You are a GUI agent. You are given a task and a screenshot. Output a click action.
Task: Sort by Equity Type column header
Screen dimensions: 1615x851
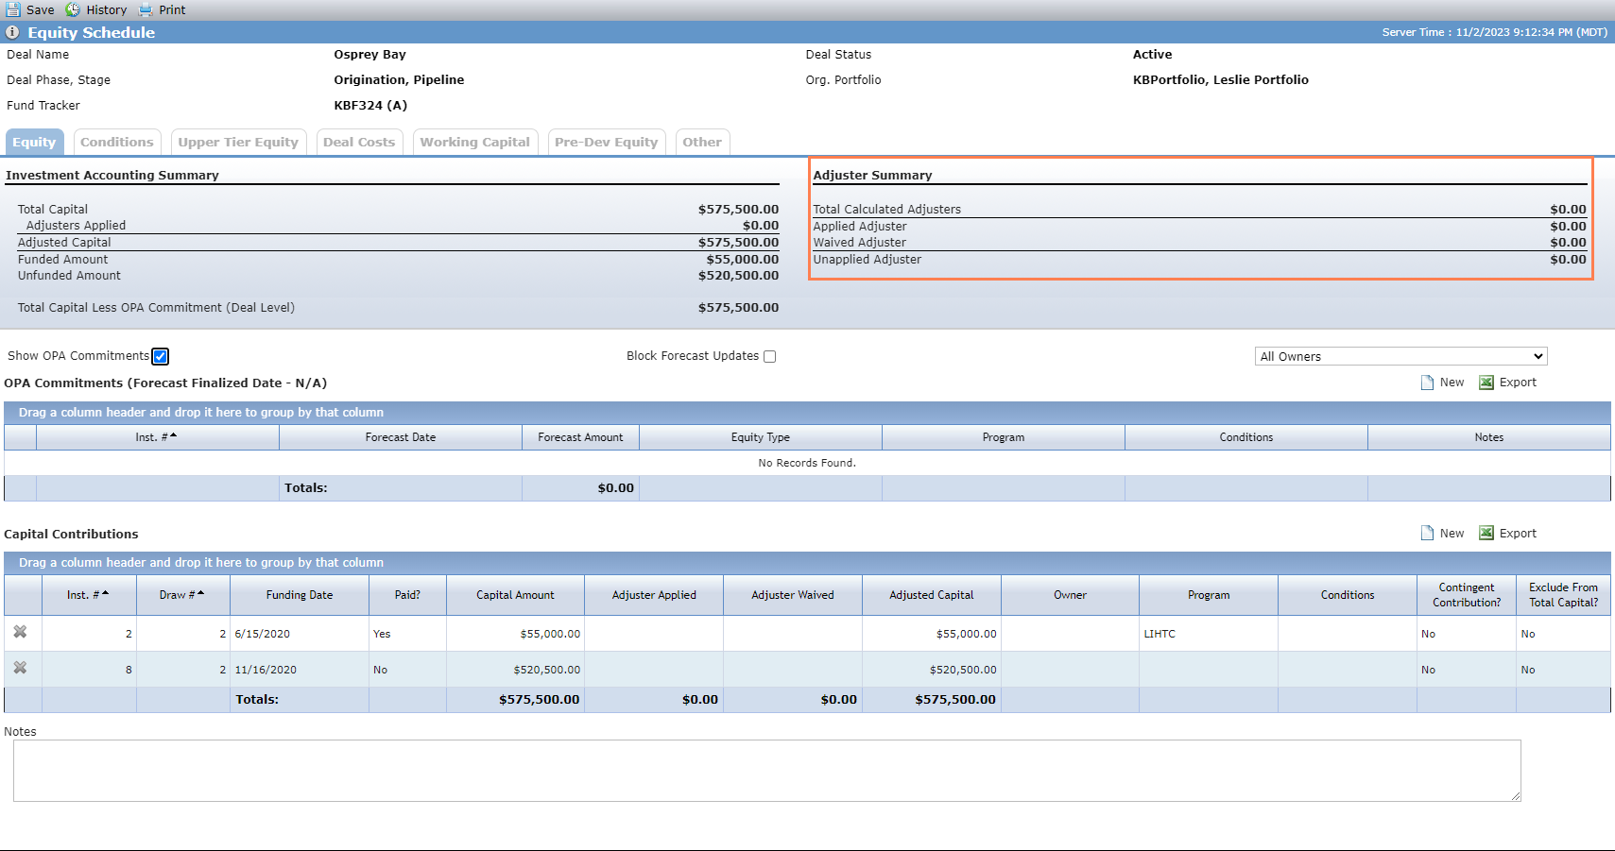(x=761, y=437)
